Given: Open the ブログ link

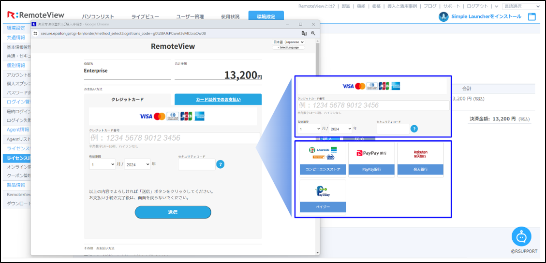Looking at the screenshot, I should [x=430, y=6].
